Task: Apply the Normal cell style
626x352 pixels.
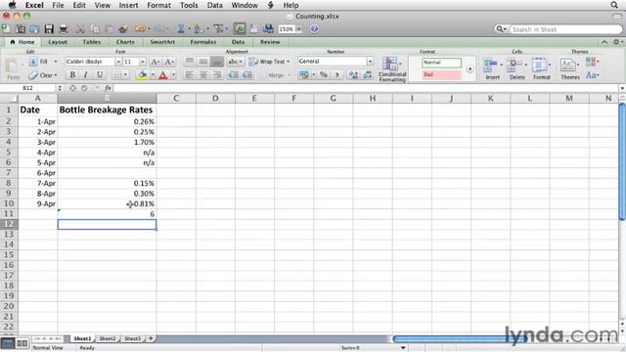Action: click(441, 63)
